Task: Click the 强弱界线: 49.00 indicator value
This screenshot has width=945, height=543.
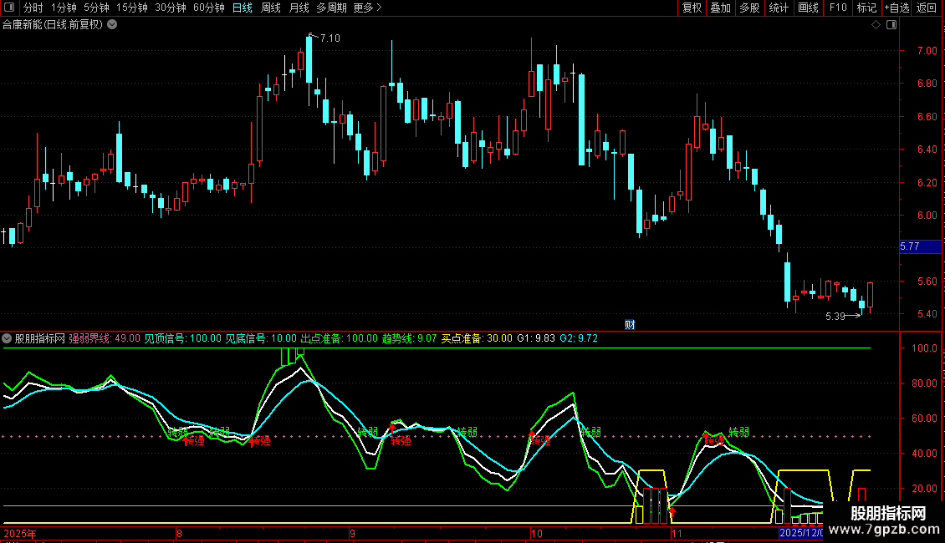Action: point(105,338)
